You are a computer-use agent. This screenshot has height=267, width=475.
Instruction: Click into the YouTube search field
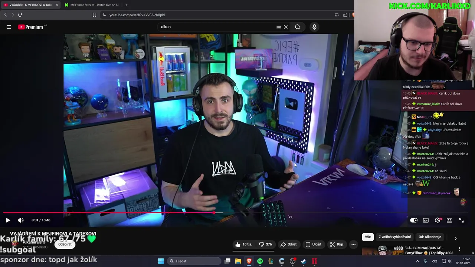(x=217, y=27)
